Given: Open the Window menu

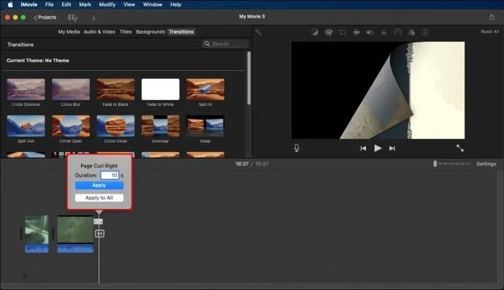Looking at the screenshot, I should pyautogui.click(x=153, y=4).
